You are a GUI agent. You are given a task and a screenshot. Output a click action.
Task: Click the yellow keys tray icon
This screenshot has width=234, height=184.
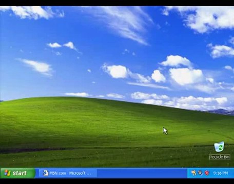pos(193,173)
